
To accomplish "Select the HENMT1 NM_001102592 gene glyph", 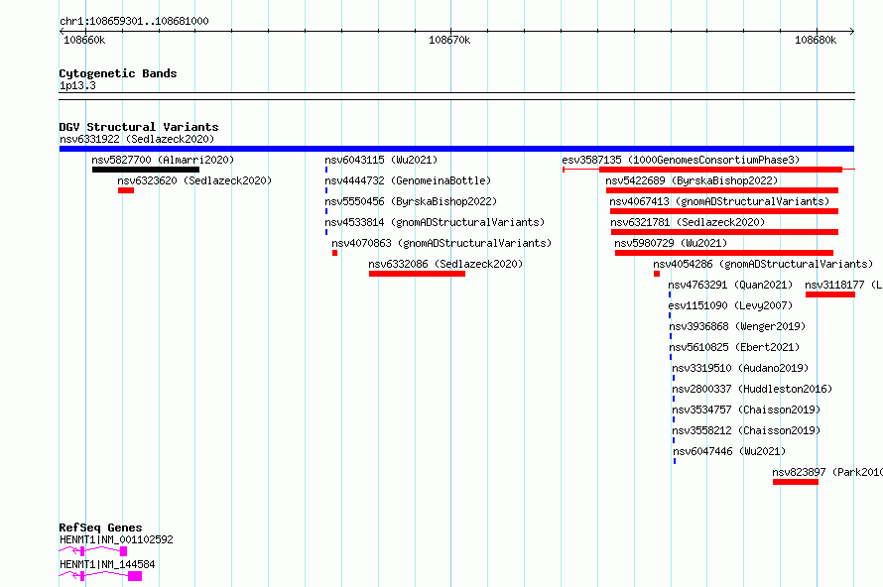I will (x=93, y=551).
